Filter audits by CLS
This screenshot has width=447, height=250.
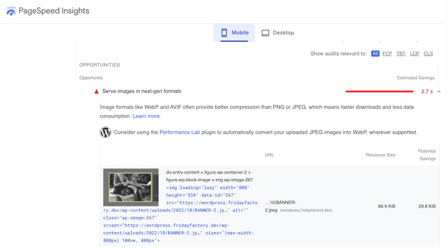coord(429,54)
